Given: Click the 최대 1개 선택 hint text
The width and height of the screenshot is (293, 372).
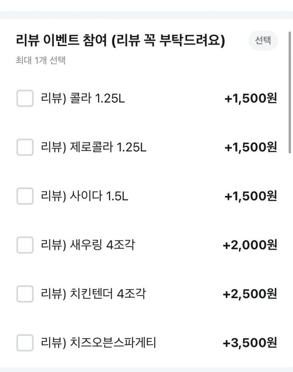Looking at the screenshot, I should click(x=40, y=60).
